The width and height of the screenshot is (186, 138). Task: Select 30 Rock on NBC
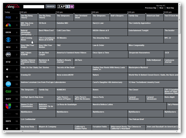point(47,25)
